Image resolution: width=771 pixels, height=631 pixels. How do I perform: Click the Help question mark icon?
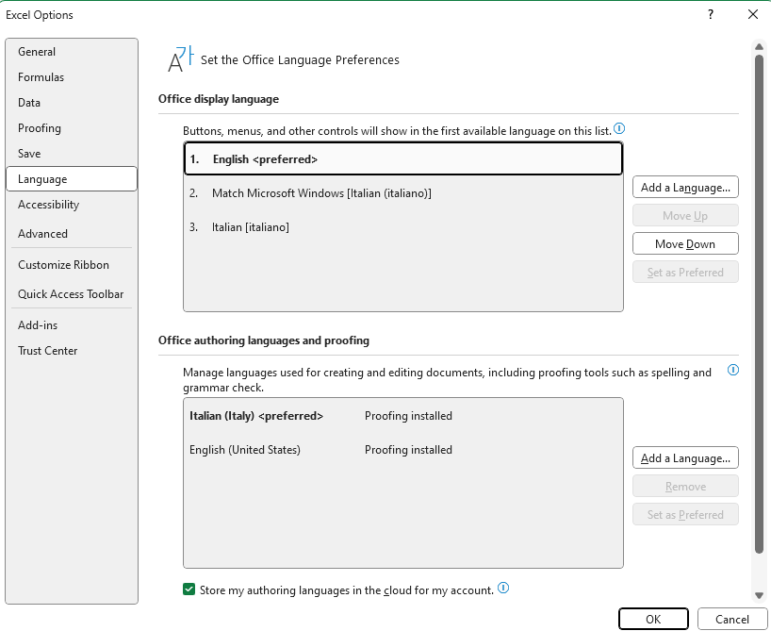711,14
